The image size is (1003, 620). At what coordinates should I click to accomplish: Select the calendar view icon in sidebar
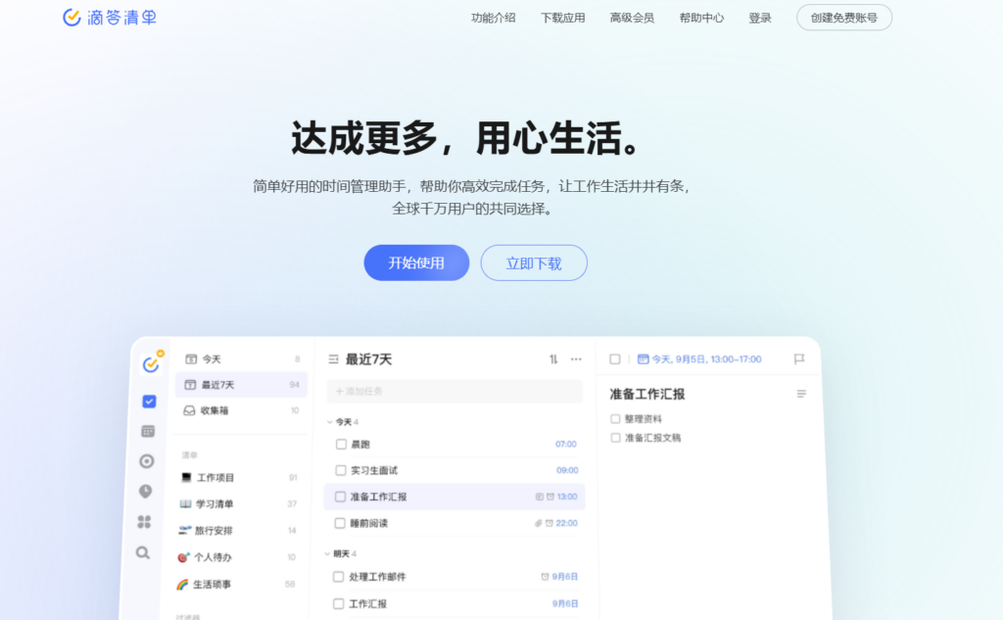[145, 431]
